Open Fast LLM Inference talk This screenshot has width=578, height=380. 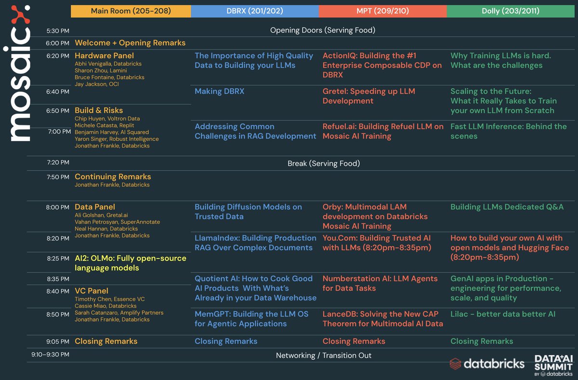coord(509,131)
